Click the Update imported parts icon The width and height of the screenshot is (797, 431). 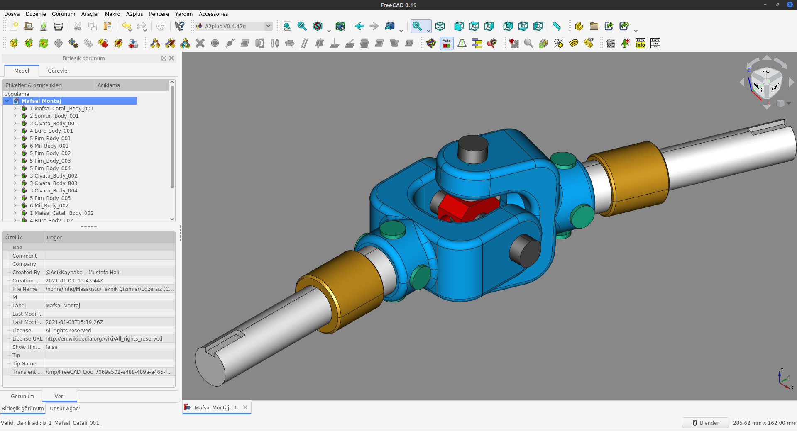coord(44,43)
